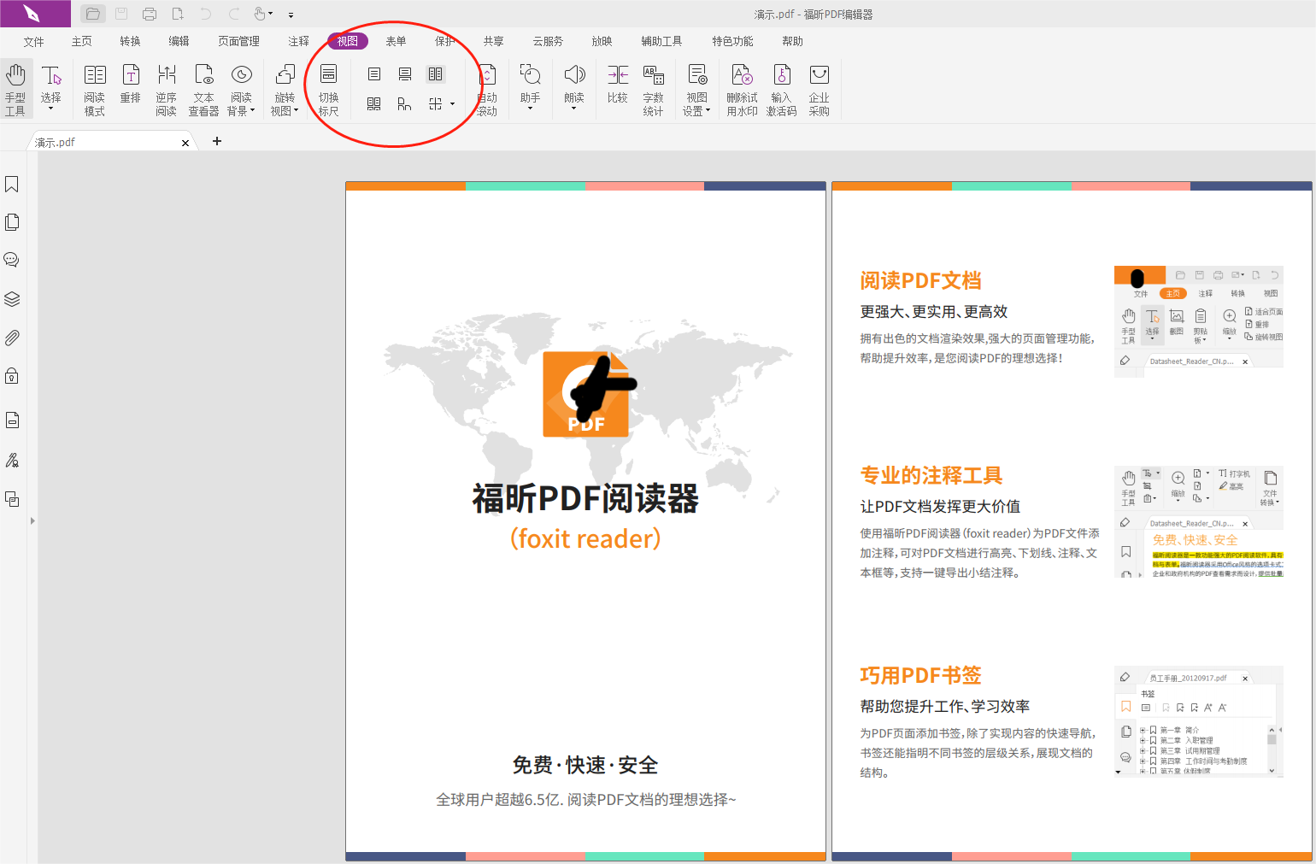The height and width of the screenshot is (864, 1316).
Task: Open the text viewer (文本查看器)
Action: coord(203,88)
